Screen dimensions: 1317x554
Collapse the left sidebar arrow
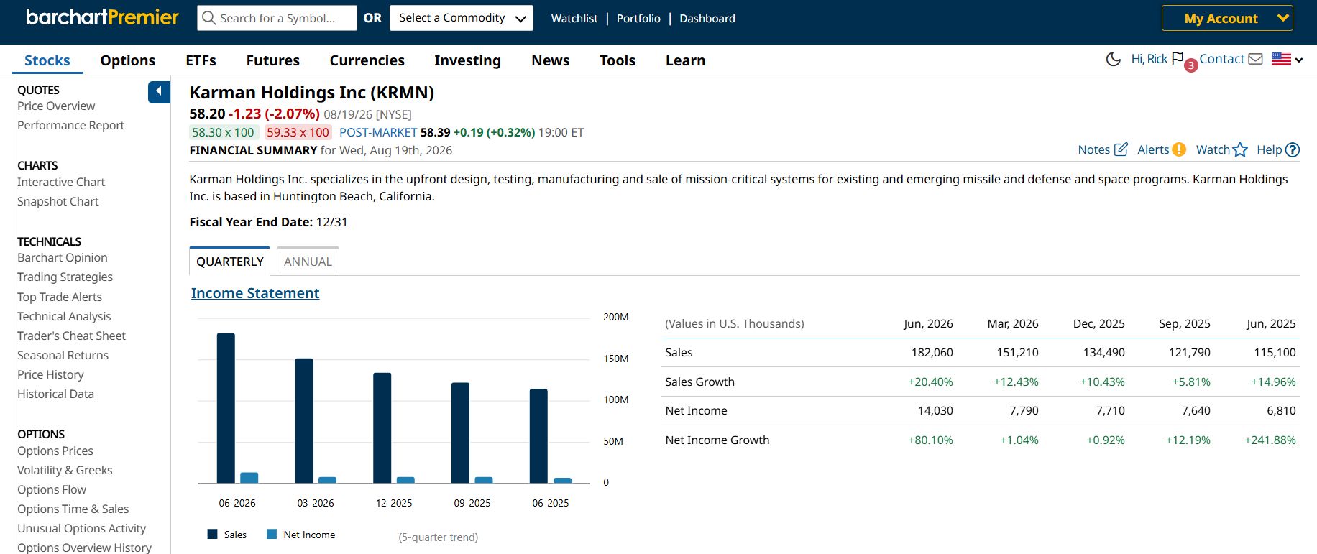pos(159,92)
